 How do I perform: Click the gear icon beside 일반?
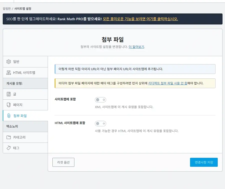[x=9, y=62]
